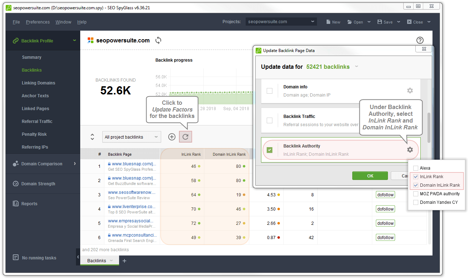The height and width of the screenshot is (279, 471).
Task: Open www.liventerprise.co link in row 4
Action: (134, 207)
